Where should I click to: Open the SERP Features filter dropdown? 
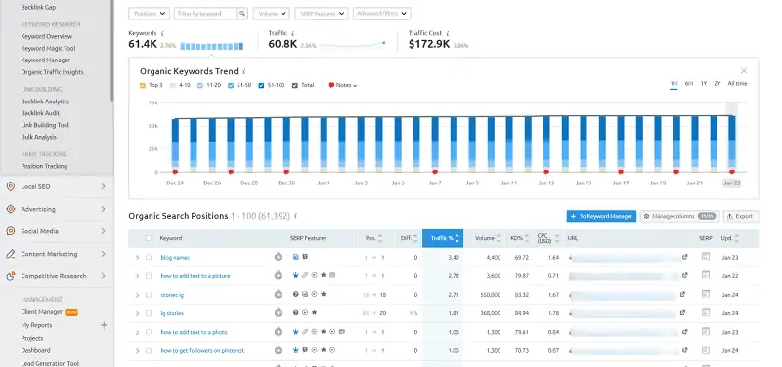pyautogui.click(x=322, y=14)
